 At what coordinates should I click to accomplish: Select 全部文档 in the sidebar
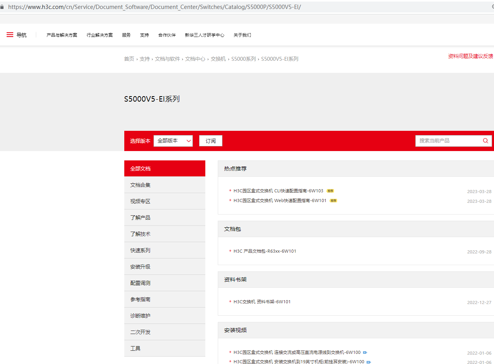coord(165,169)
